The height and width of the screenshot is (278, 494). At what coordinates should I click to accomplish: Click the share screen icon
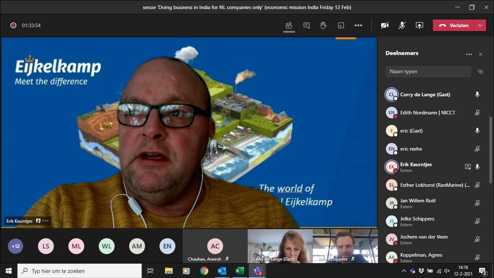pos(419,25)
